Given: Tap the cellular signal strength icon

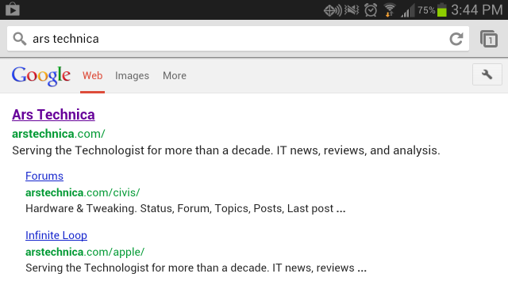Looking at the screenshot, I should 407,10.
